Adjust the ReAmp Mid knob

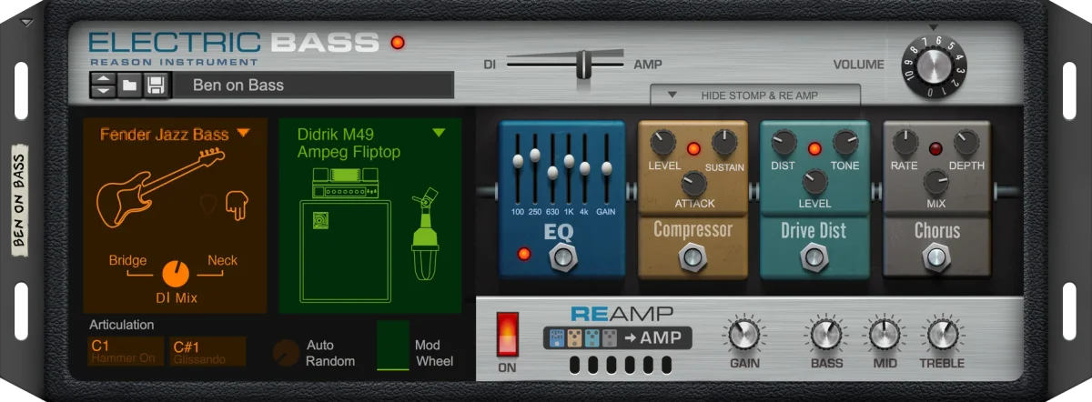[883, 334]
